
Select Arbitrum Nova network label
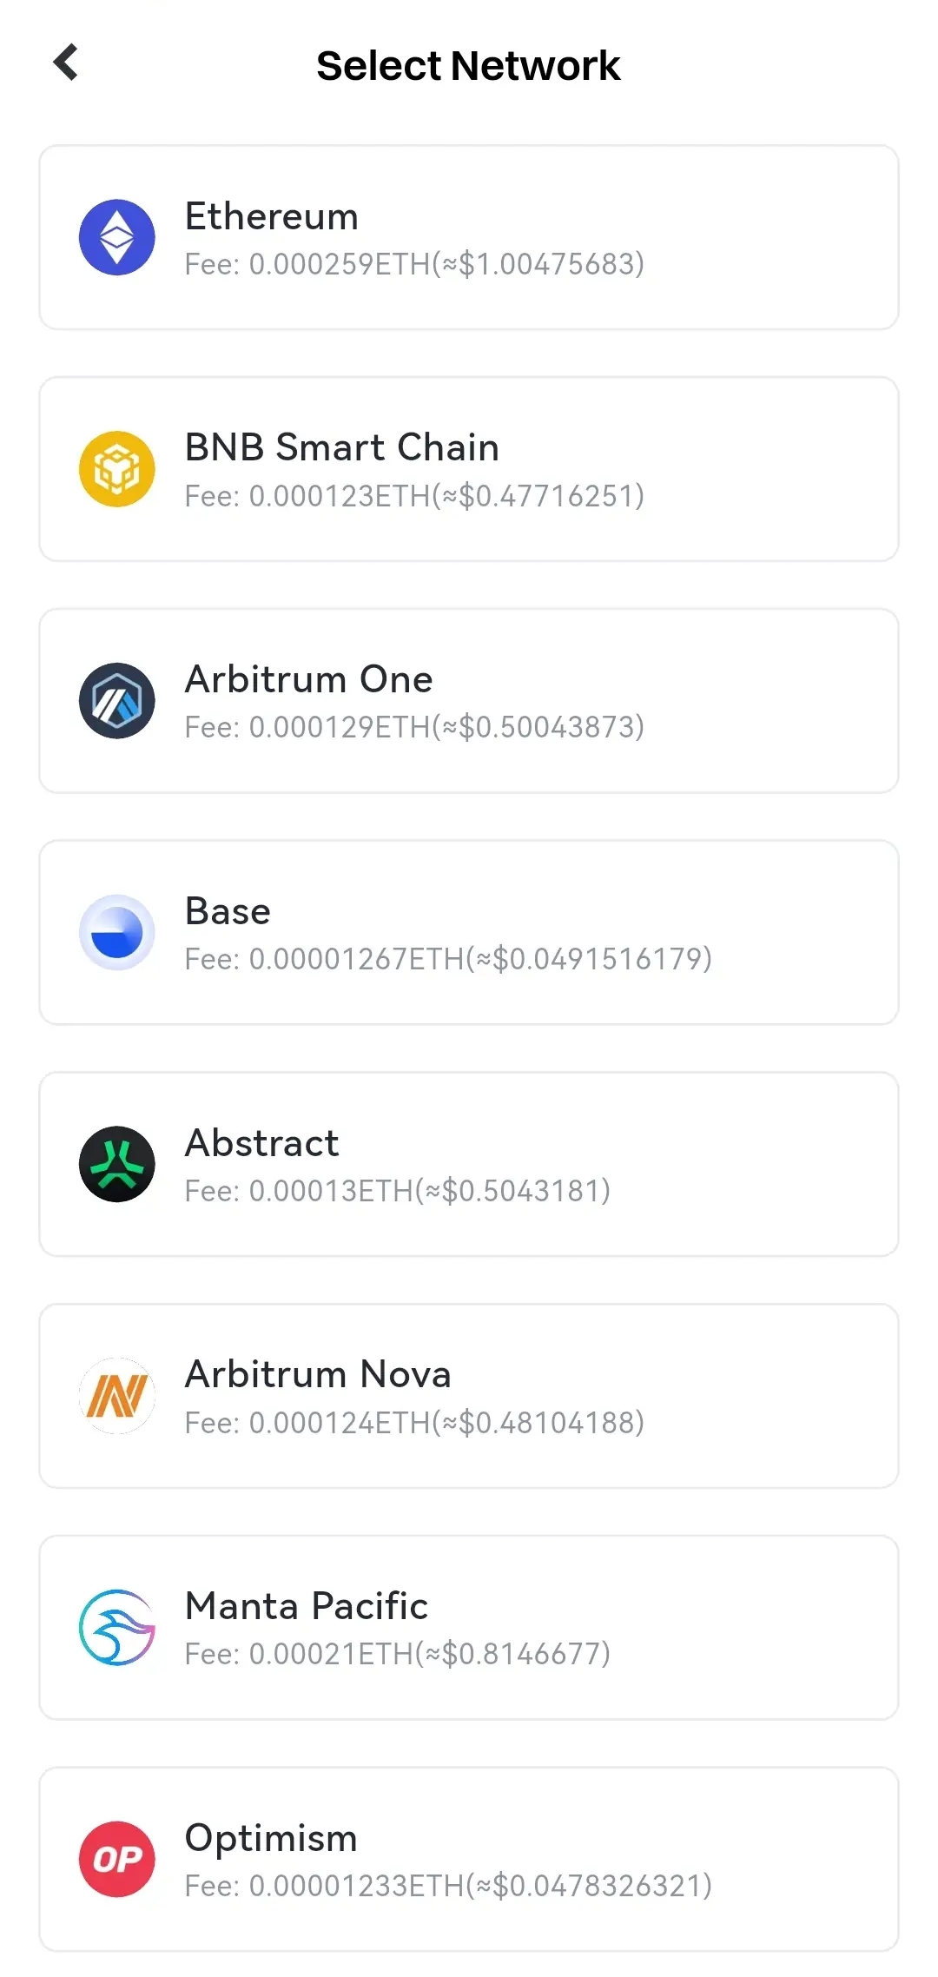tap(318, 1374)
